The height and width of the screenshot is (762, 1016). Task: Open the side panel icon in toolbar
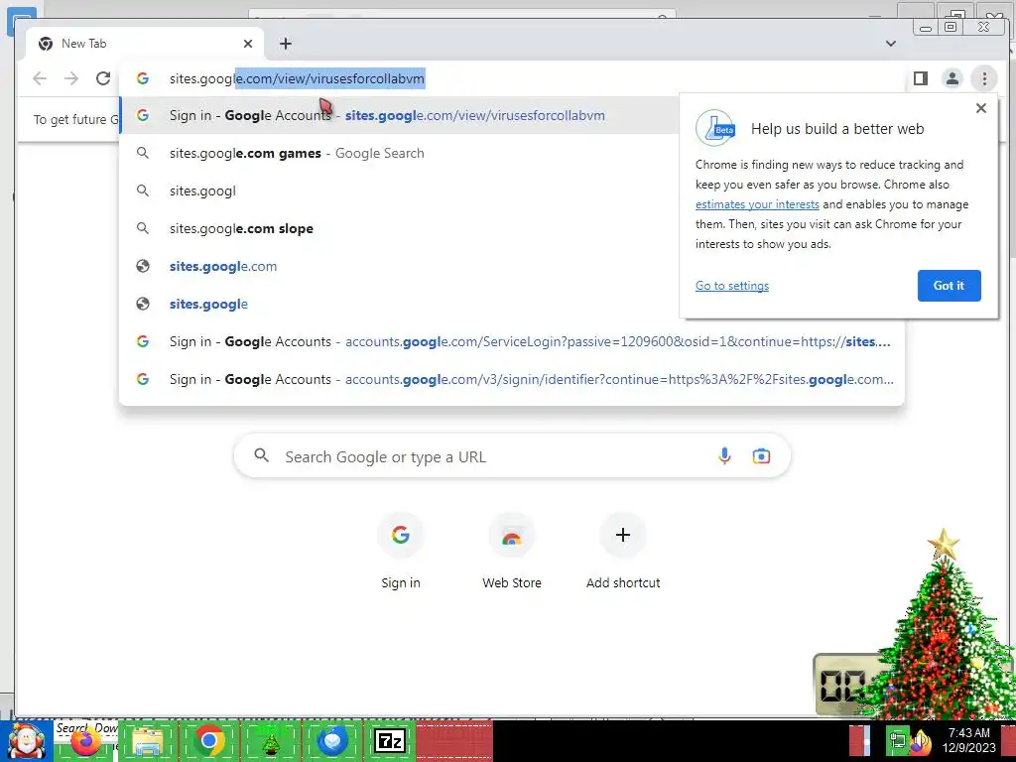[920, 78]
